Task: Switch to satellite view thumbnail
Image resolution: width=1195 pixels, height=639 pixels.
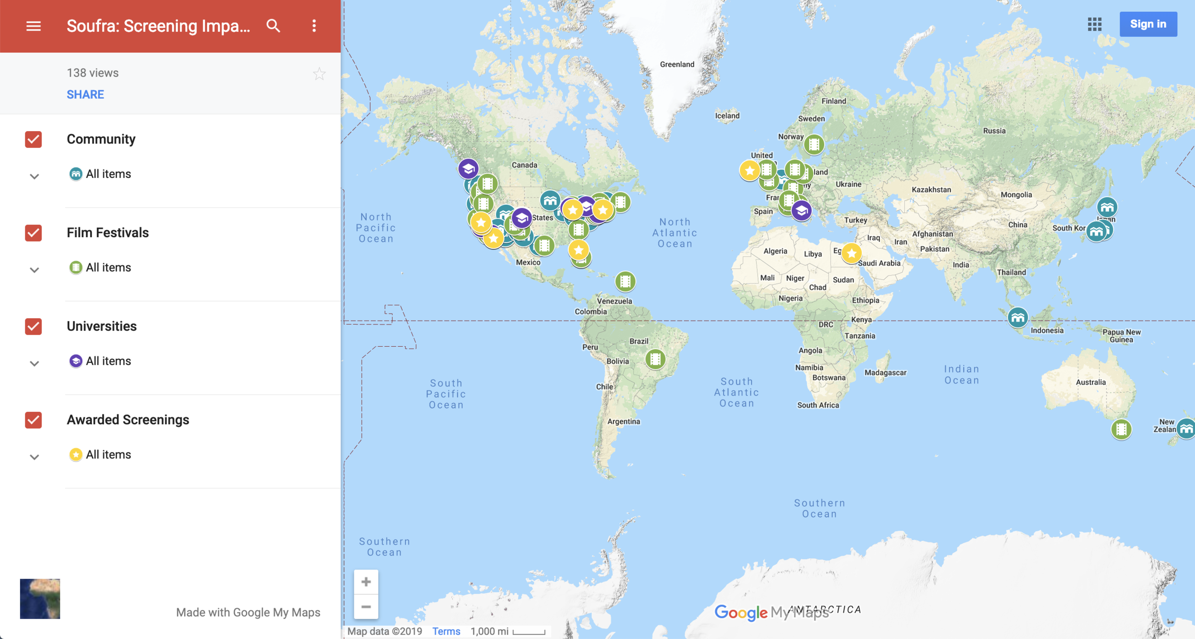Action: 40,598
